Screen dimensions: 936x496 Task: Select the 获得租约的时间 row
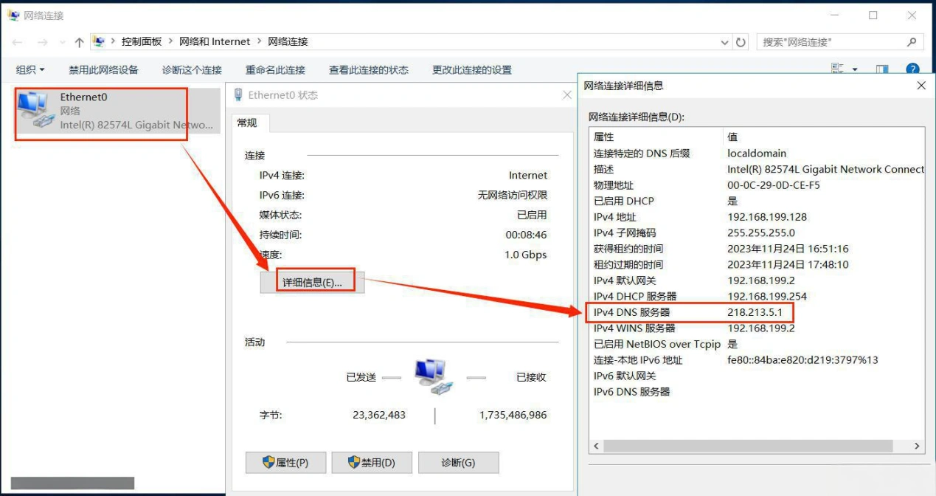click(757, 249)
